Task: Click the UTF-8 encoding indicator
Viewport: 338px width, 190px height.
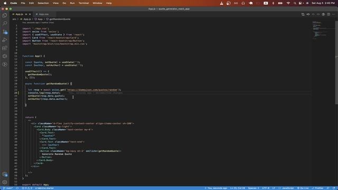Action: (x=266, y=188)
